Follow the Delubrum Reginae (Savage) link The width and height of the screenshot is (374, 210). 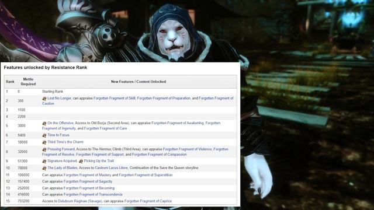pyautogui.click(x=80, y=201)
